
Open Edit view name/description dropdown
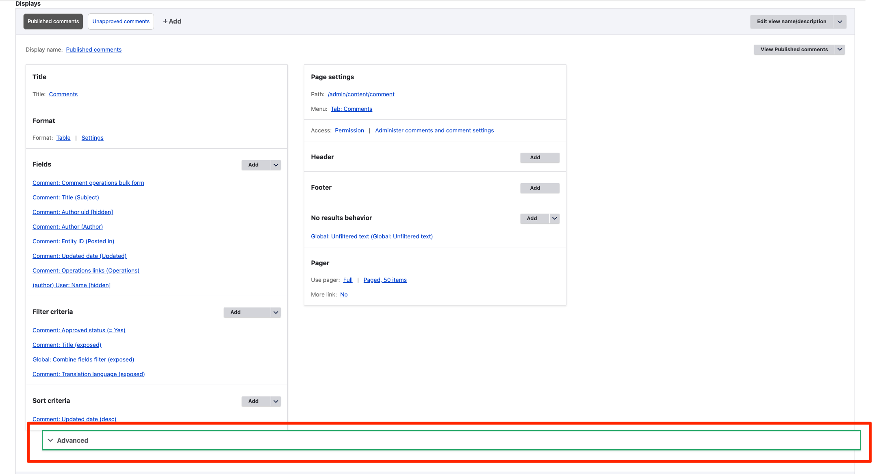(839, 21)
